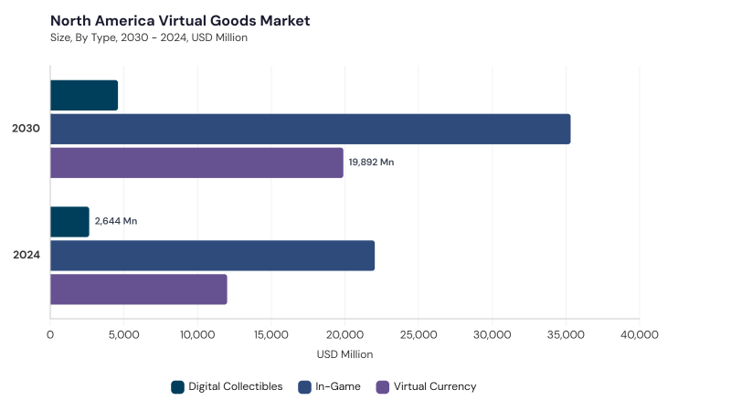Click the subtitle 'Size, By Type, 2030 - 2024, USD Million'

pyautogui.click(x=149, y=37)
